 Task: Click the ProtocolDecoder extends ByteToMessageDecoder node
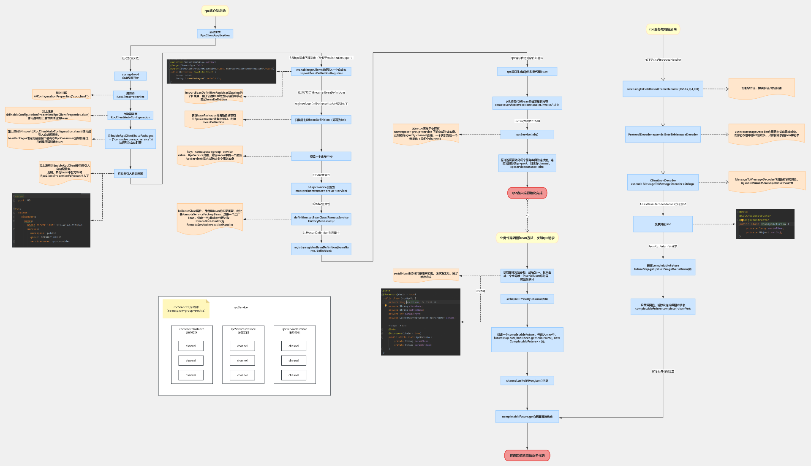(x=663, y=135)
